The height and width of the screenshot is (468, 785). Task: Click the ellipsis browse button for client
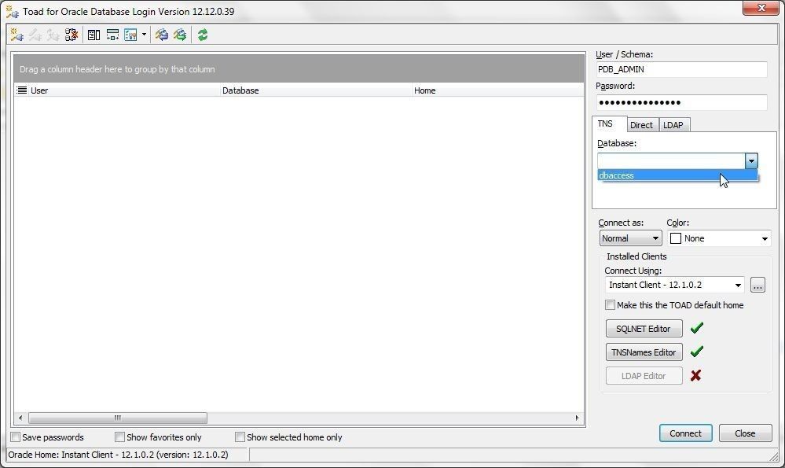coord(757,285)
